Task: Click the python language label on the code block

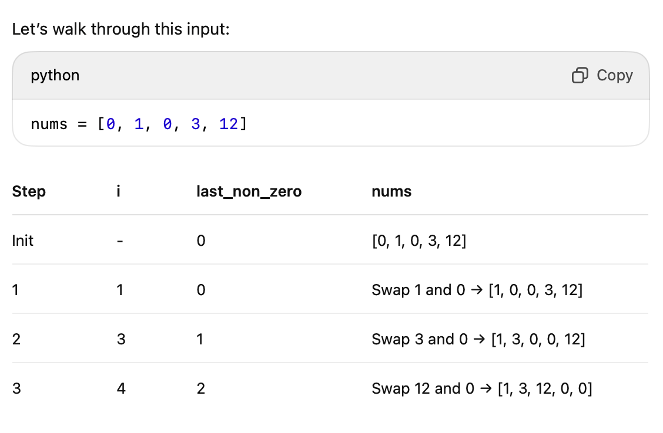Action: click(x=55, y=75)
